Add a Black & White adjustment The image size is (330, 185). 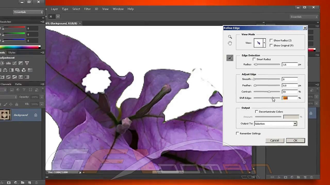(11, 70)
